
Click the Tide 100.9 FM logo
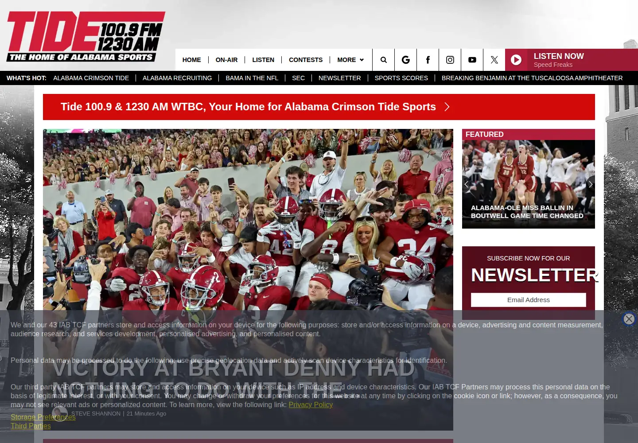pos(86,36)
